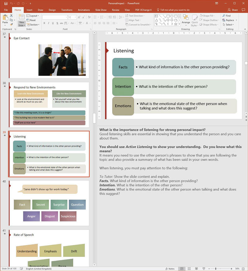Open the Section dropdown
The image size is (248, 271).
(x=33, y=24)
